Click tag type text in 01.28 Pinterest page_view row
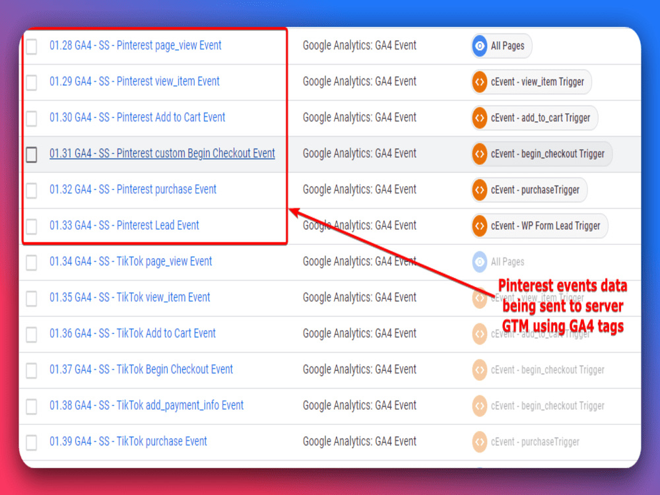The image size is (660, 495). (x=360, y=46)
